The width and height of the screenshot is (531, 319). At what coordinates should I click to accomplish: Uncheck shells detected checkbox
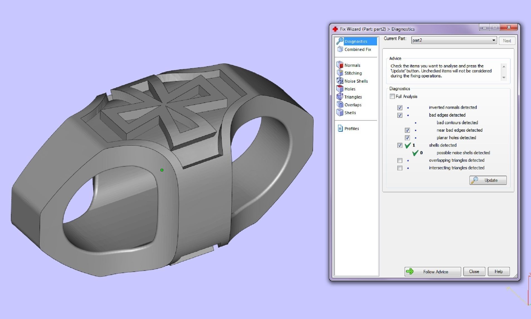point(400,145)
